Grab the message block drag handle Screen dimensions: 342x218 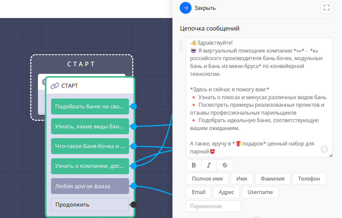click(181, 46)
